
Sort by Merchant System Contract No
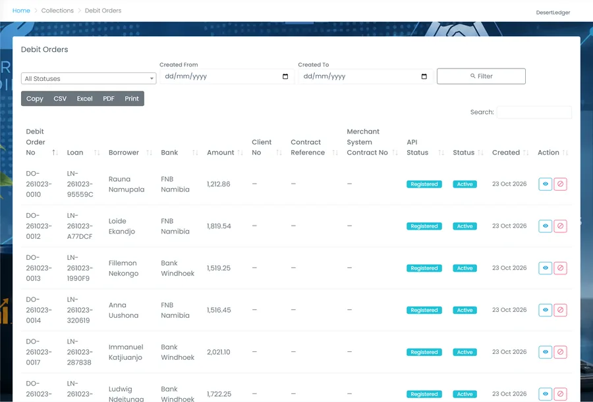pos(395,153)
